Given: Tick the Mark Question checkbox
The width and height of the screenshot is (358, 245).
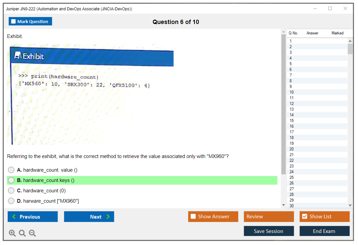Looking at the screenshot, I should 14,21.
